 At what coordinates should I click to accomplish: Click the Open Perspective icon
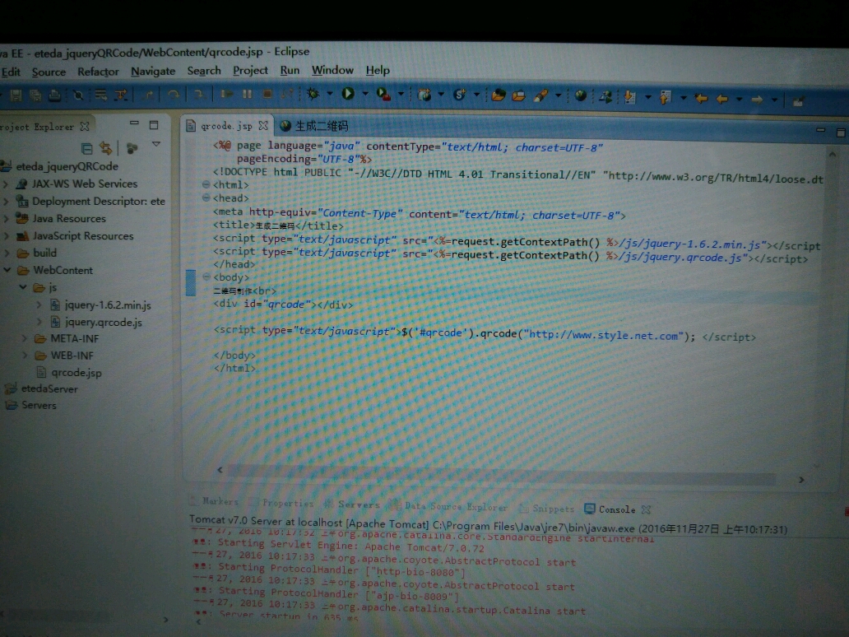point(798,100)
